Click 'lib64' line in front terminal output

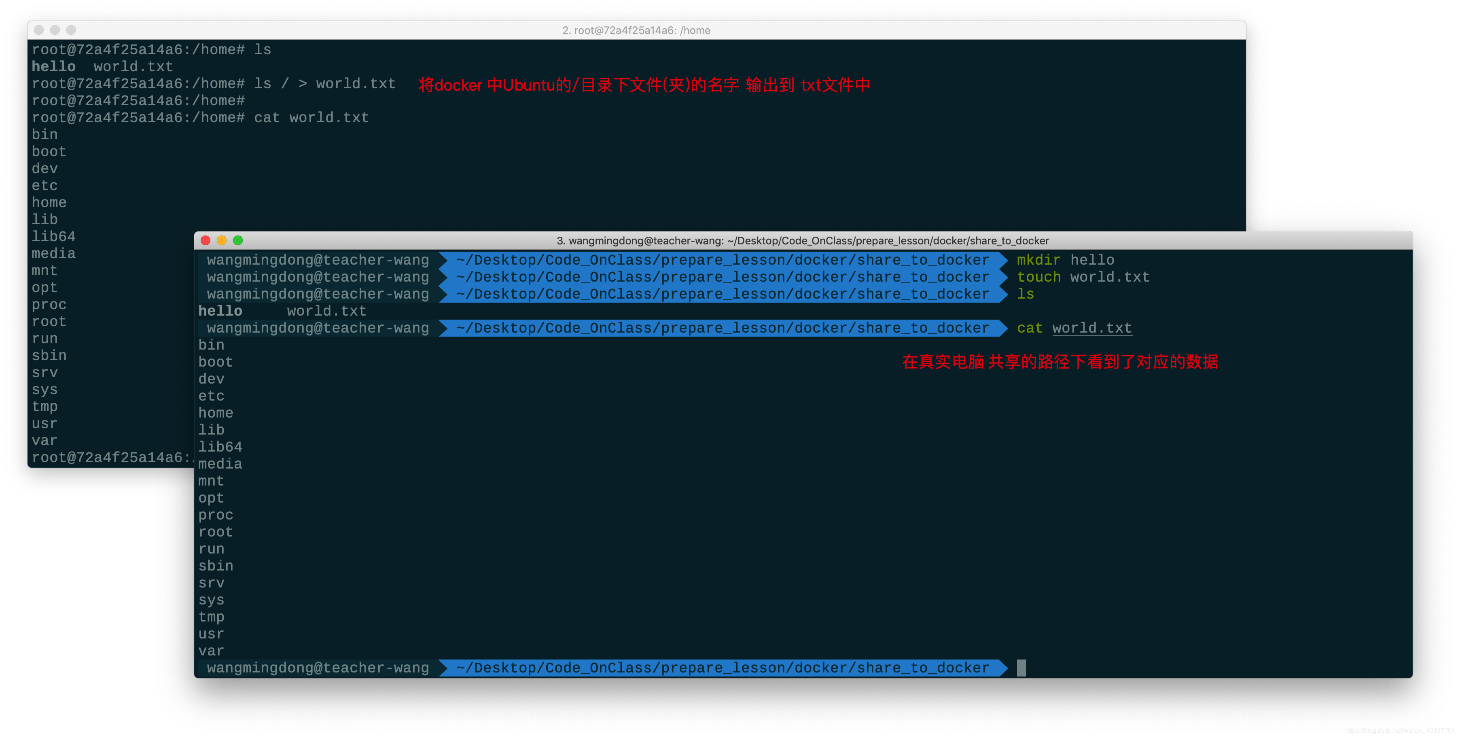(220, 447)
